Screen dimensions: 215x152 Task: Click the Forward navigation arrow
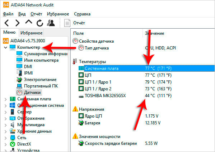[17, 23]
